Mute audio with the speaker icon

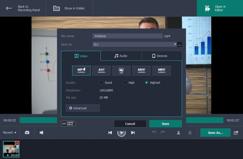point(41,133)
